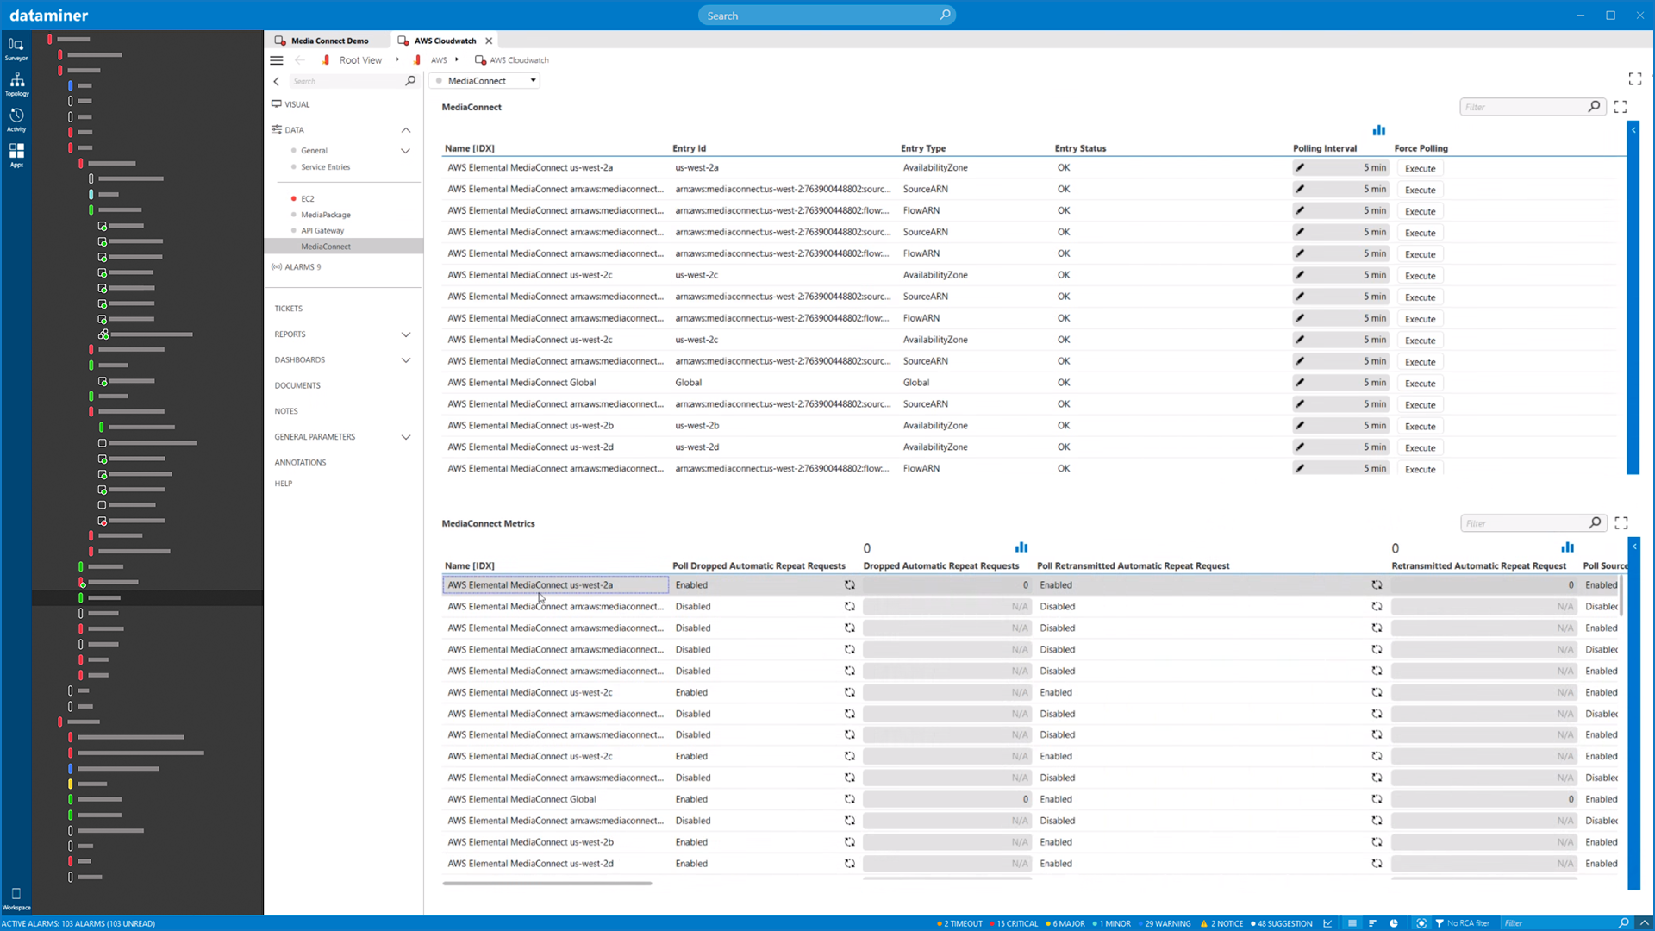
Task: Open the Activity sidebar panel
Action: [16, 120]
